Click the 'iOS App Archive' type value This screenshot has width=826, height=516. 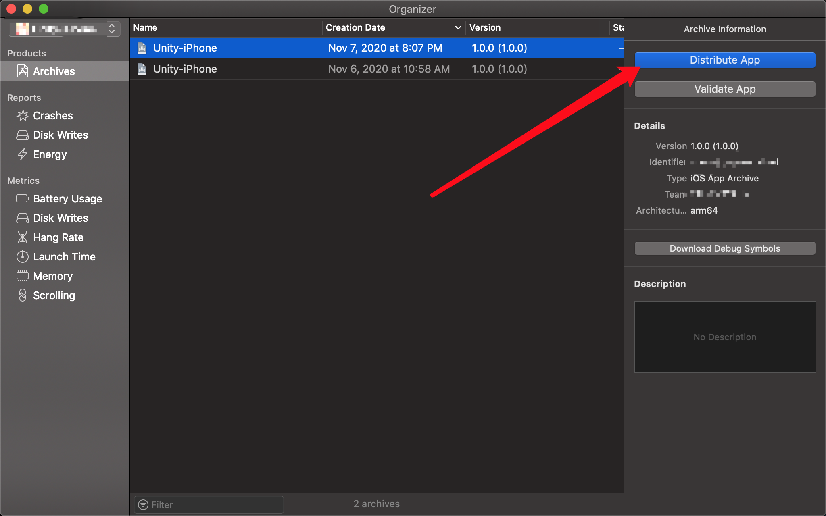pos(724,178)
